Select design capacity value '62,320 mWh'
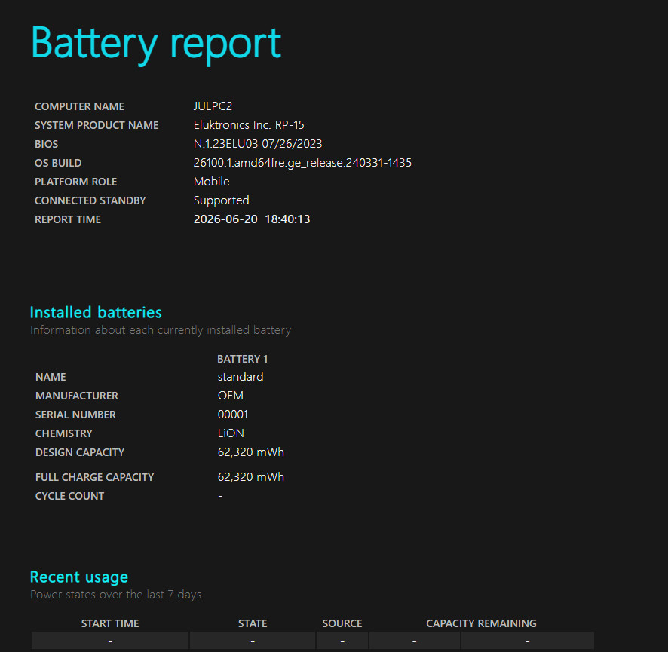668x652 pixels. (250, 452)
